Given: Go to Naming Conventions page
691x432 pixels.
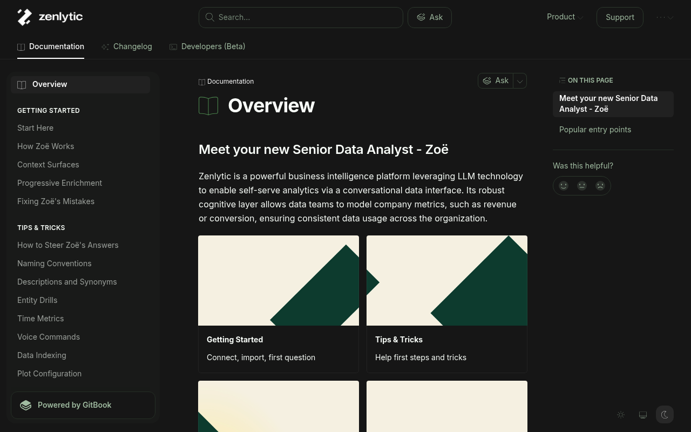Looking at the screenshot, I should click(x=54, y=264).
